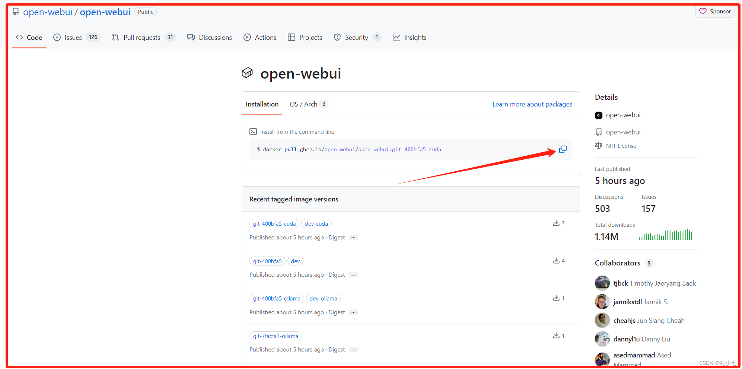Click the docker pull command text
Image resolution: width=742 pixels, height=369 pixels.
coord(352,150)
